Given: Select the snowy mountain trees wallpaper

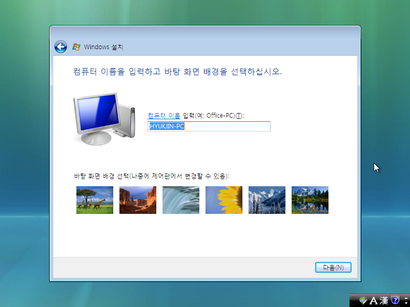Looking at the screenshot, I should pos(267,200).
